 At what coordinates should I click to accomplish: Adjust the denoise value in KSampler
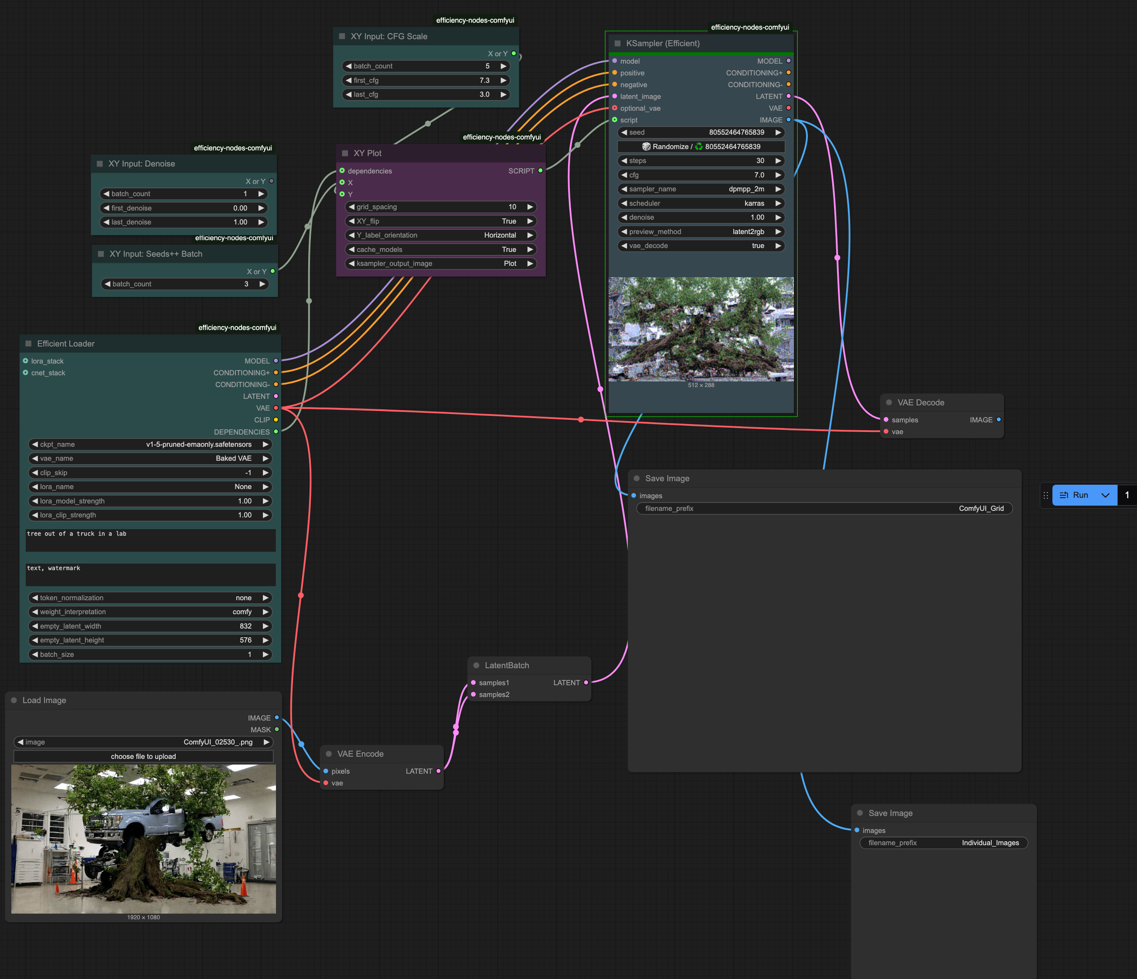pos(701,218)
